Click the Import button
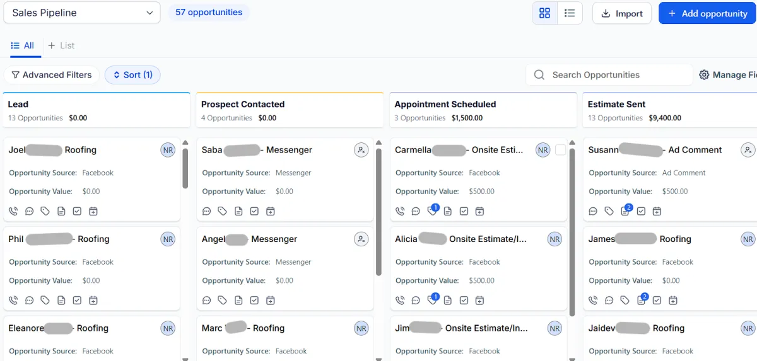 click(621, 13)
